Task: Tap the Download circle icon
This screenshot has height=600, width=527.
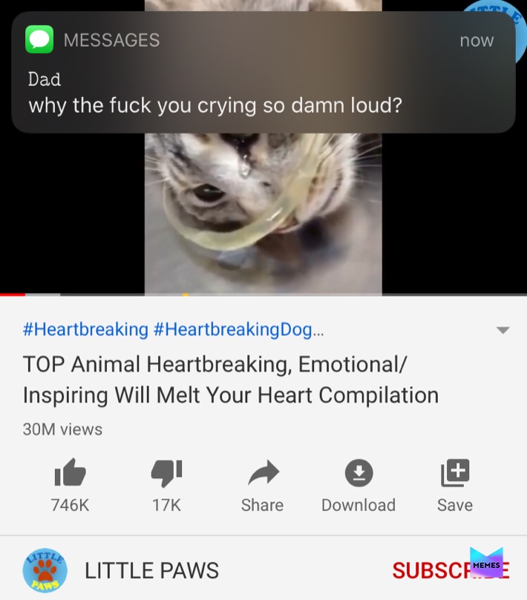Action: [359, 473]
